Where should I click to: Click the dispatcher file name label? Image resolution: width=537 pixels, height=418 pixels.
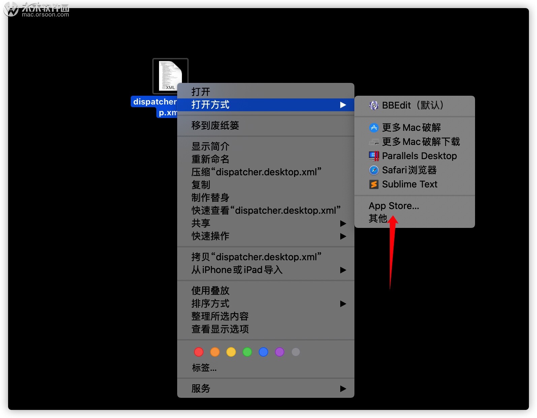154,107
